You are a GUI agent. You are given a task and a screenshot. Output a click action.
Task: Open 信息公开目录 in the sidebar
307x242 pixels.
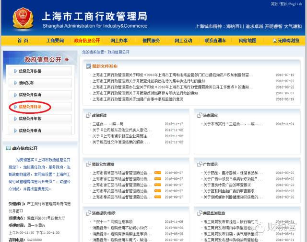click(x=30, y=107)
